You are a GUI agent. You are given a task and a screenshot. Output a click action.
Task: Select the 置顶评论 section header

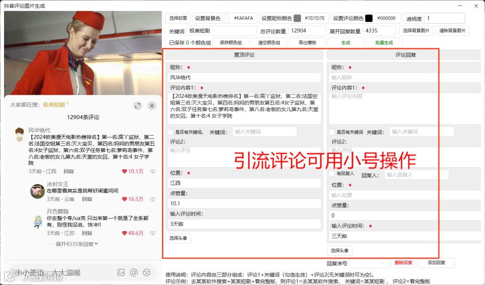pos(244,55)
